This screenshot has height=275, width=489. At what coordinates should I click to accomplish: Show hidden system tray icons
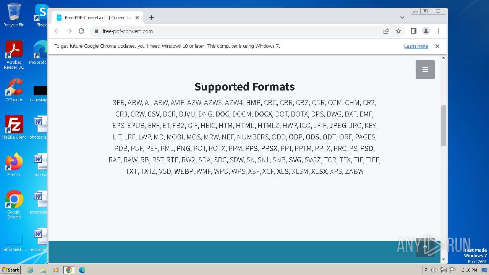[x=426, y=270]
